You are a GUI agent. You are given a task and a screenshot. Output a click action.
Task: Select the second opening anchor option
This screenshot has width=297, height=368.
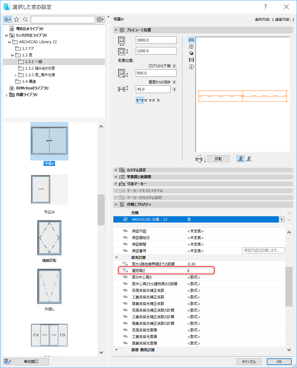coord(146,100)
